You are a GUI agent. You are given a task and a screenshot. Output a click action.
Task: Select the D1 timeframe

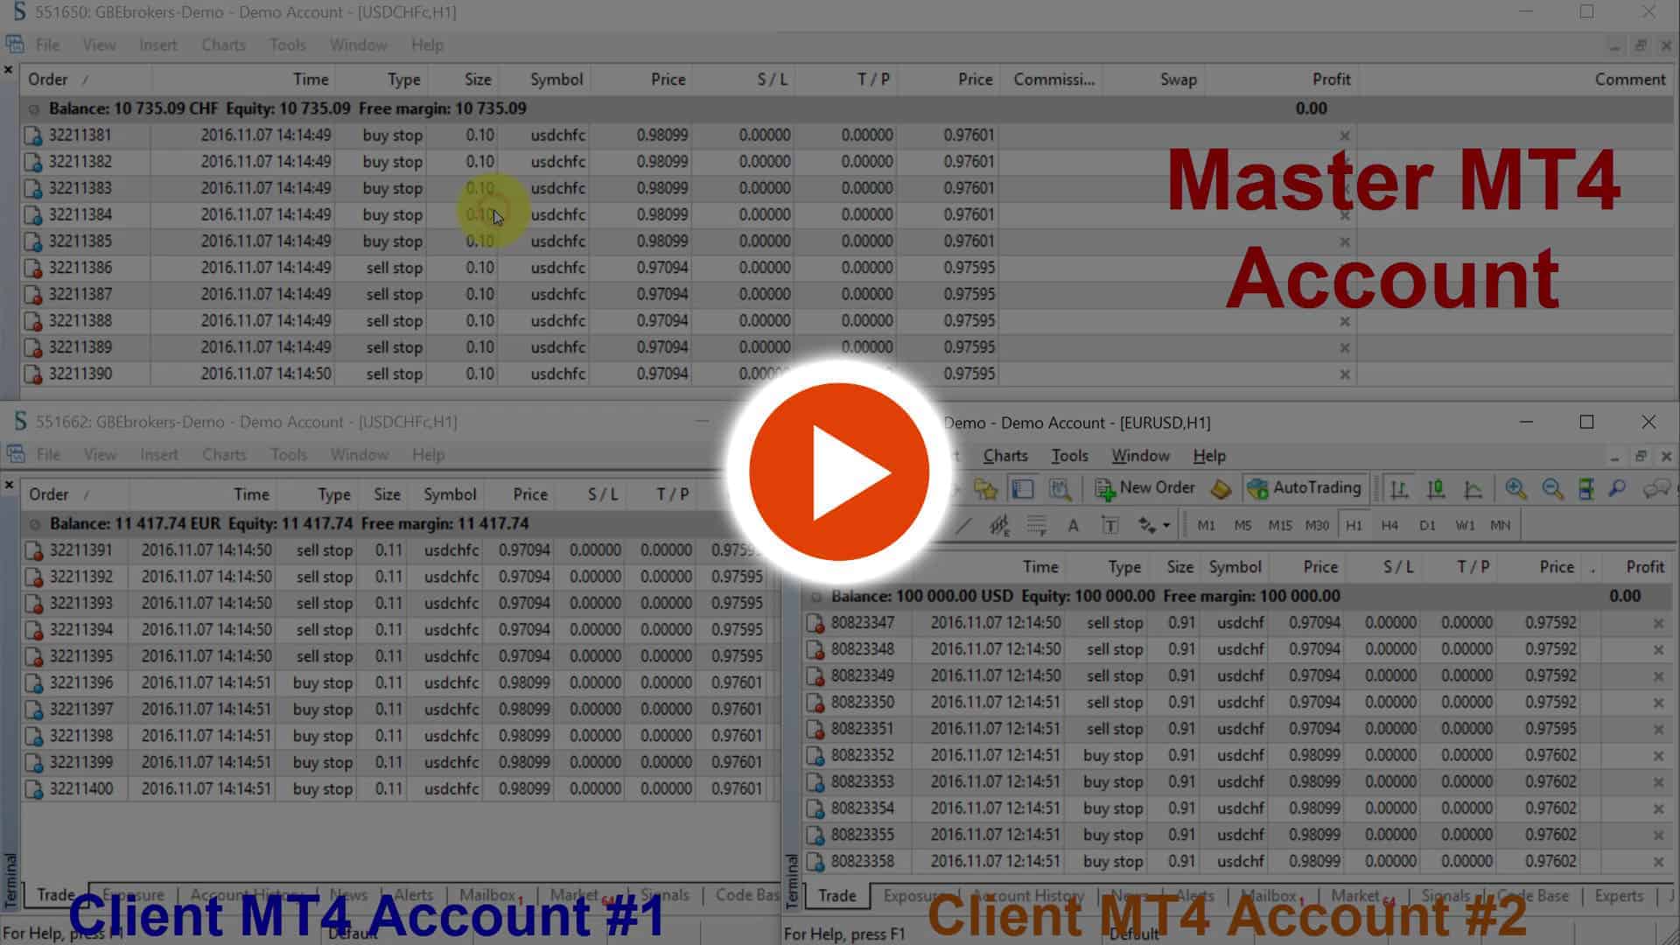click(x=1427, y=525)
